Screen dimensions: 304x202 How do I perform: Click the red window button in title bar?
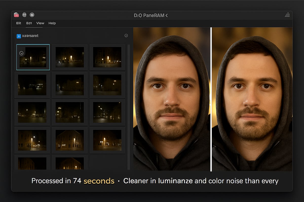16,15
